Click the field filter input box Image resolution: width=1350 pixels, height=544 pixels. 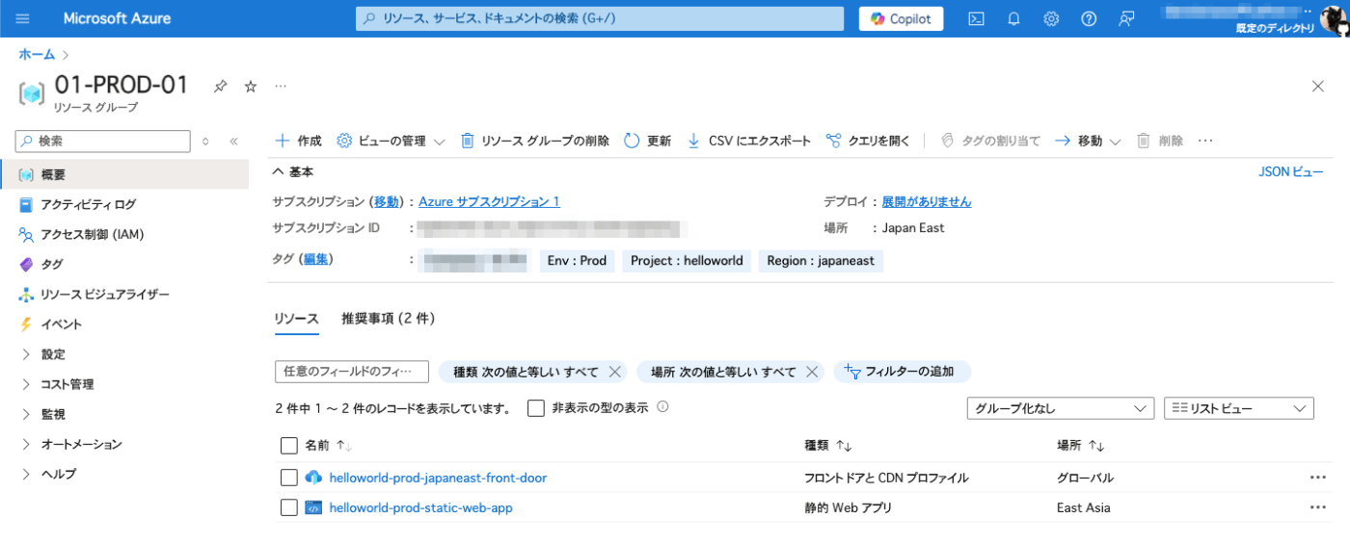[x=351, y=372]
